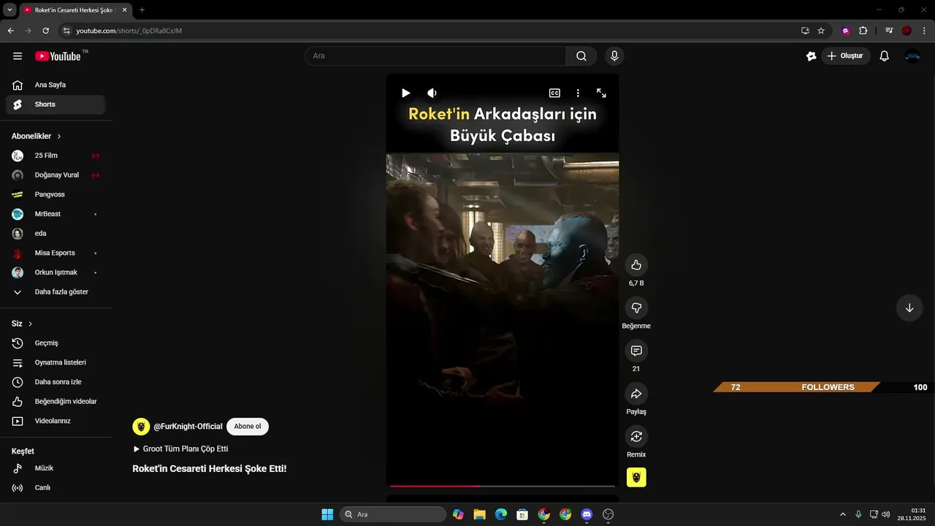The height and width of the screenshot is (526, 935).
Task: Open the account avatar menu
Action: 912,56
